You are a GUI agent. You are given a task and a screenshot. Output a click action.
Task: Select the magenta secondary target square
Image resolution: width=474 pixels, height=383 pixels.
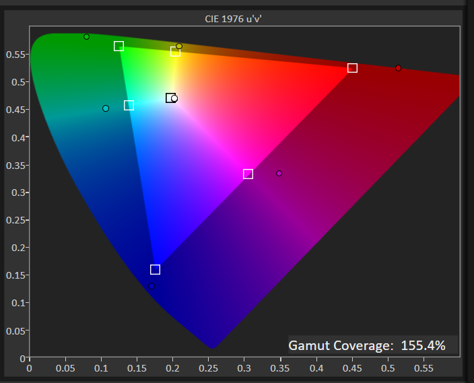click(x=248, y=174)
